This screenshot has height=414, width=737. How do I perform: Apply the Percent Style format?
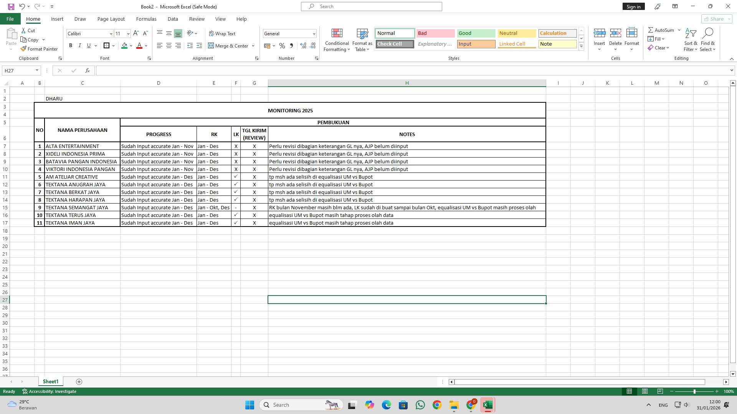tap(282, 46)
